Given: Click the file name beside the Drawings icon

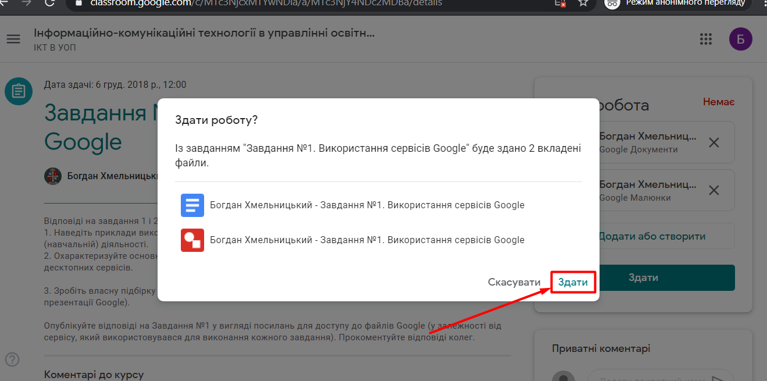Looking at the screenshot, I should pos(367,240).
